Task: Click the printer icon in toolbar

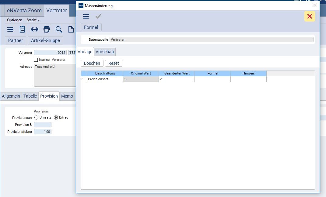Action: coord(47,29)
